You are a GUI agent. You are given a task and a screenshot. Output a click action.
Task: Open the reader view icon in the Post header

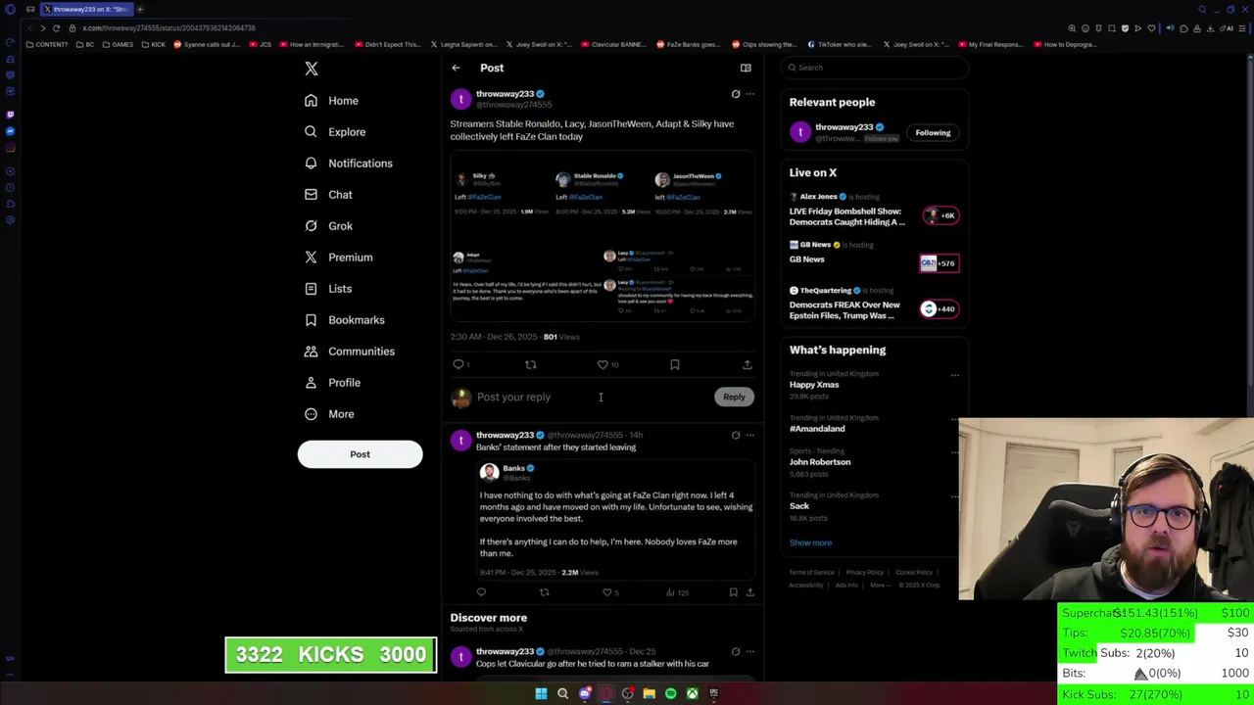(746, 68)
